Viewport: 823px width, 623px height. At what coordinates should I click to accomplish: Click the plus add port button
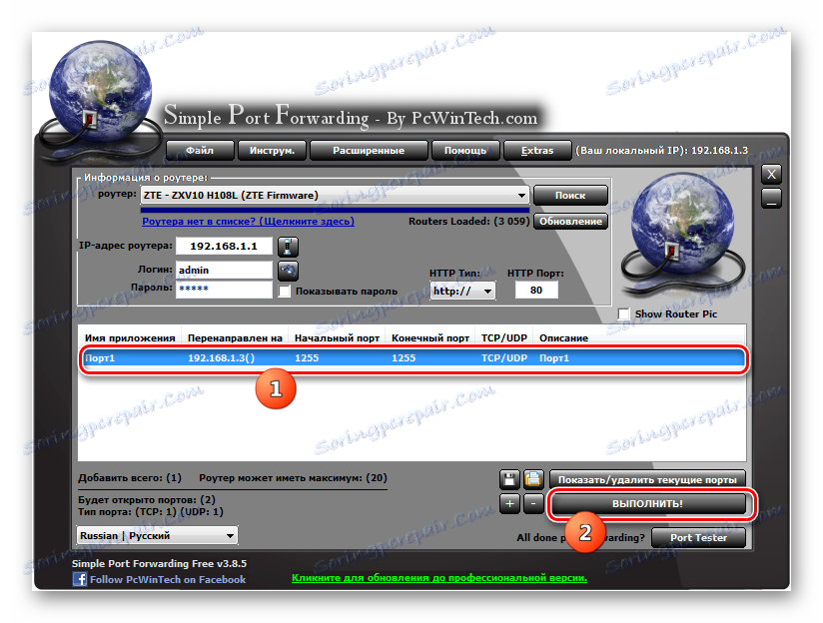[509, 504]
